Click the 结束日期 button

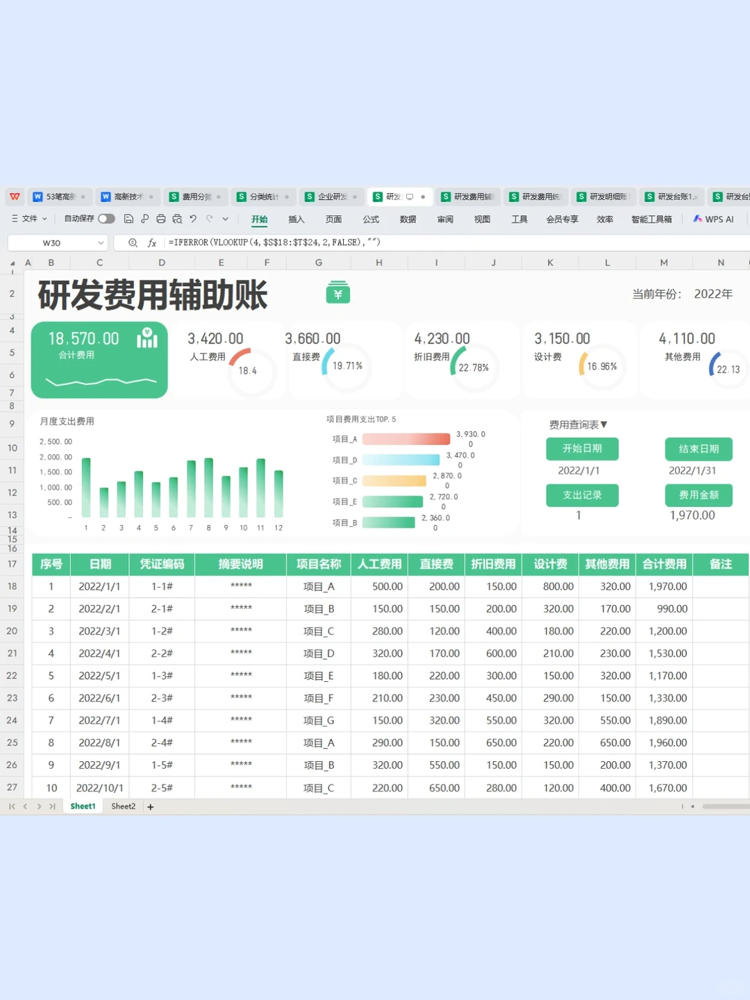click(698, 449)
